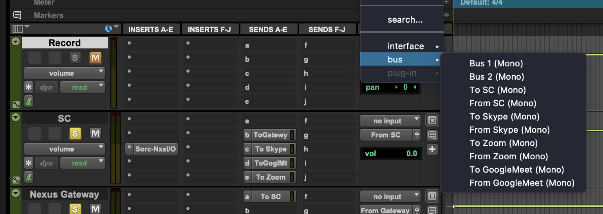Image resolution: width=603 pixels, height=214 pixels.
Task: Toggle solo on Nexus Gateway track
Action: pyautogui.click(x=75, y=209)
